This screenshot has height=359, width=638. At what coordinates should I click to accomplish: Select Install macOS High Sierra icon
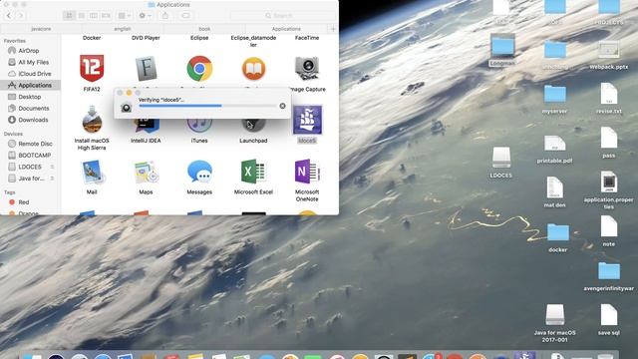click(x=92, y=120)
